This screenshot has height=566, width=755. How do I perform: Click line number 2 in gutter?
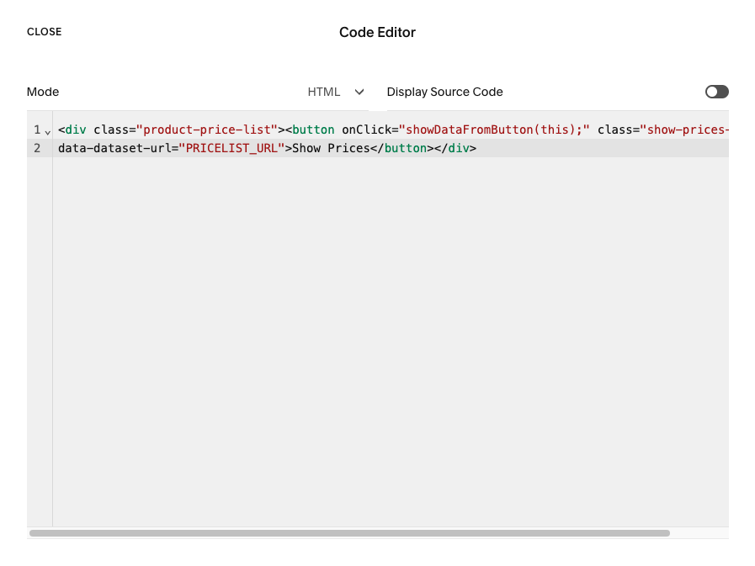coord(37,148)
